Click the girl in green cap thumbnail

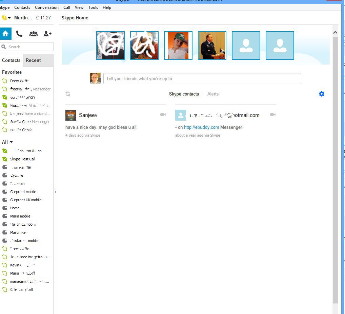178,46
